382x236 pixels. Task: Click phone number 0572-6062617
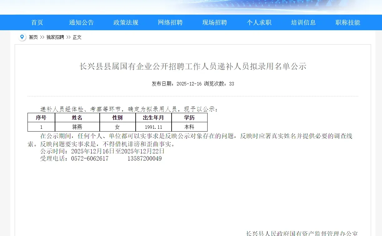point(90,158)
